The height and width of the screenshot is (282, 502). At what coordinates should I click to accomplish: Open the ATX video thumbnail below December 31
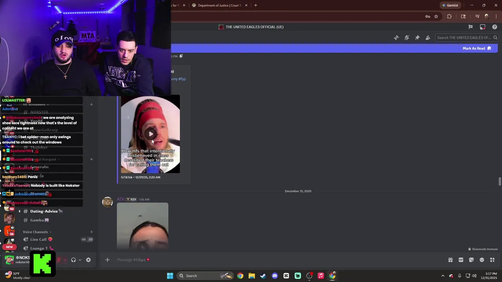[x=142, y=226]
